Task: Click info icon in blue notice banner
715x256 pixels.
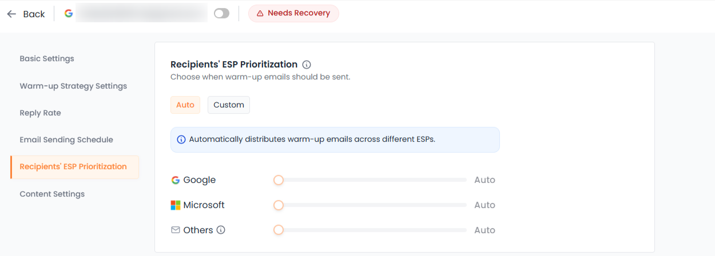Action: point(181,139)
